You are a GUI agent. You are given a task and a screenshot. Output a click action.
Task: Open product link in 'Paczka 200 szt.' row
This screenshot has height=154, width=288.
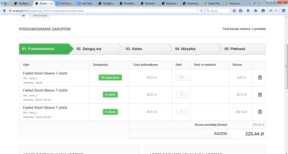click(45, 108)
